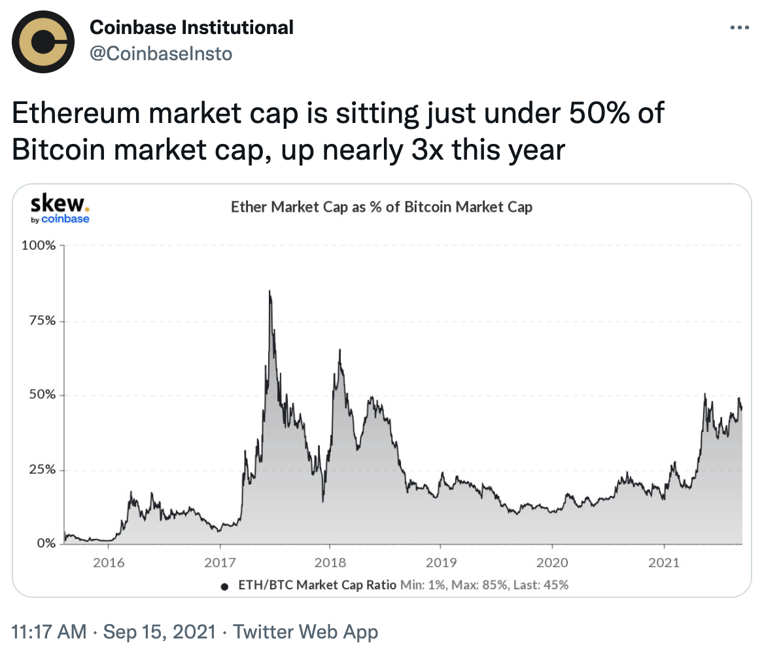Click the tweet text about Ethereum market cap
The width and height of the screenshot is (764, 662).
coord(338,131)
